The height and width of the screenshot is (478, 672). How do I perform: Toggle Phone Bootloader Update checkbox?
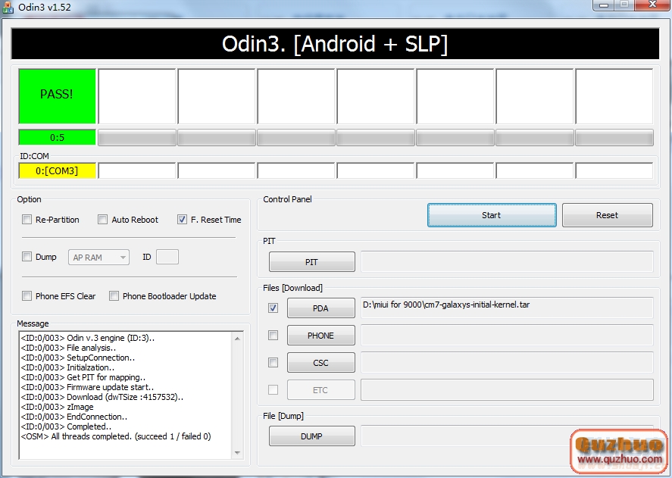tap(114, 295)
